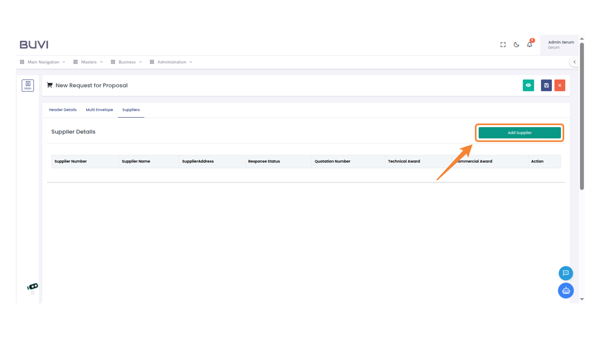Click the Main sidebar icon
This screenshot has height=338, width=601.
[28, 85]
